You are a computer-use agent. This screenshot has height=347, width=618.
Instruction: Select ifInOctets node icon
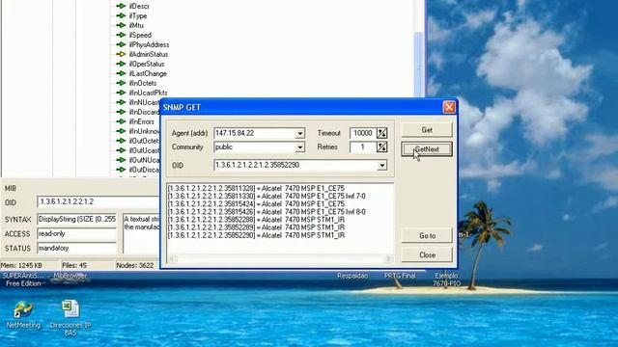pos(121,83)
